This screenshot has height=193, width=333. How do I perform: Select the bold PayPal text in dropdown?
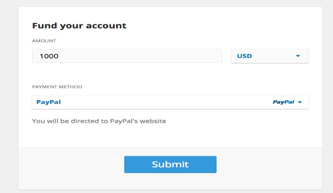49,102
